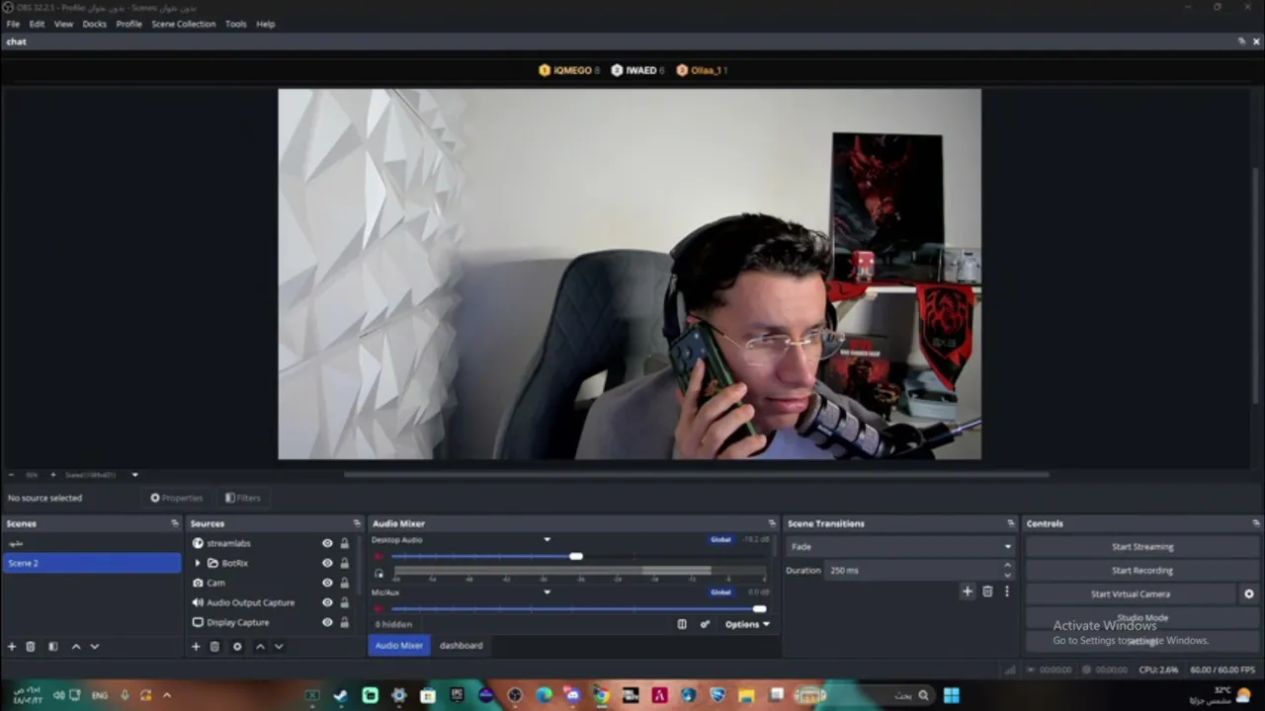Open preview scaling dropdown below canvas
1265x711 pixels.
pyautogui.click(x=135, y=475)
